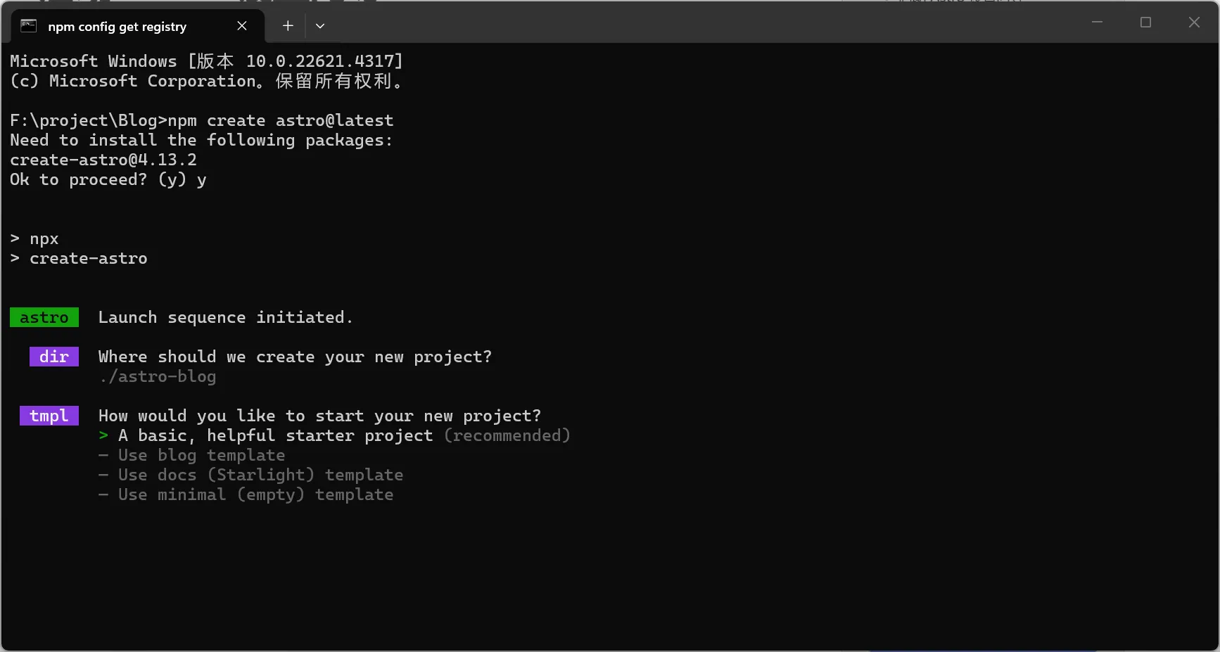
Task: Open a new terminal tab with plus
Action: point(288,26)
